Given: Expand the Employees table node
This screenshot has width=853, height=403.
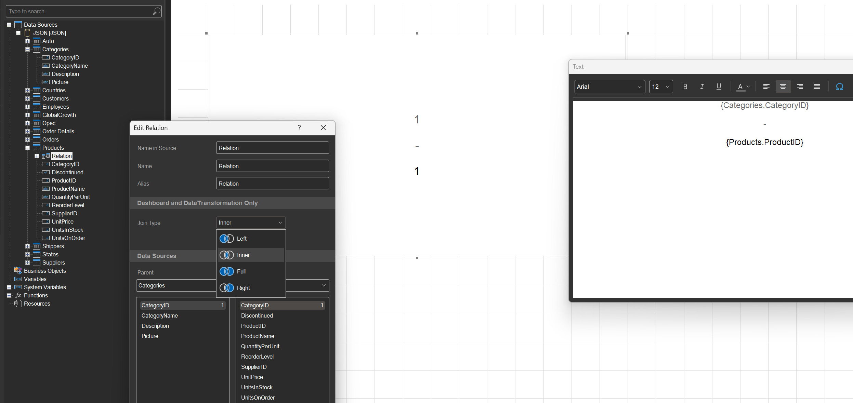Looking at the screenshot, I should click(x=28, y=107).
